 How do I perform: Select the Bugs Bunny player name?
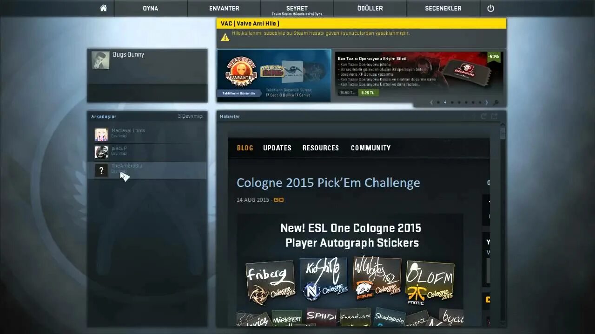coord(128,55)
